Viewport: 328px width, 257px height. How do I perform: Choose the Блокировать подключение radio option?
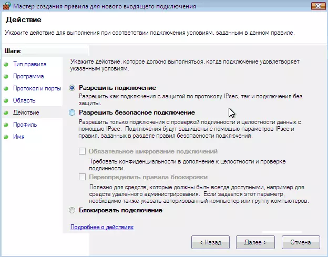click(72, 210)
